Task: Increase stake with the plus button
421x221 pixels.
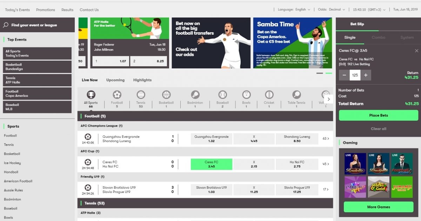Action: tap(366, 75)
